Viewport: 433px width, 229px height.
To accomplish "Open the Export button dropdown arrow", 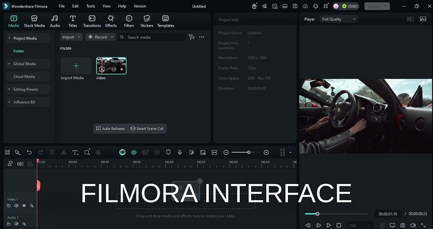I will tap(385, 6).
